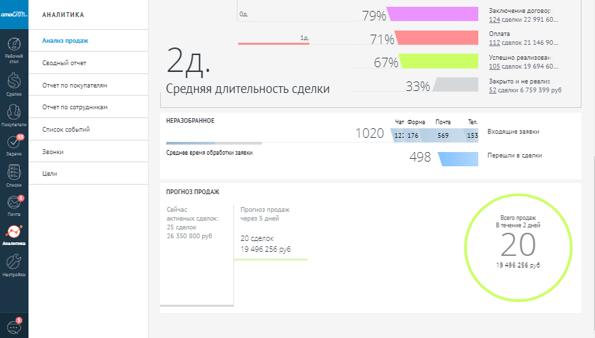Go to the Покупатели sidebar icon
The image size is (595, 338).
pyautogui.click(x=14, y=114)
